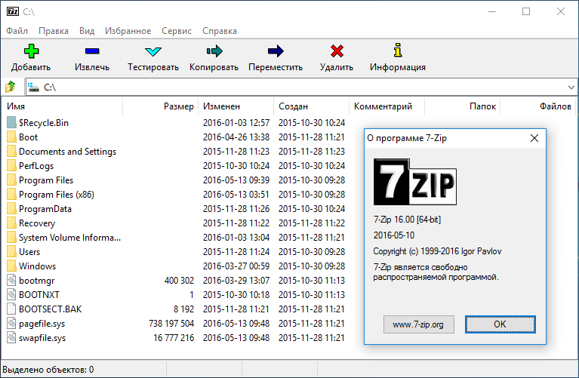579x378 pixels.
Task: Open the Избранное menu
Action: [x=128, y=31]
